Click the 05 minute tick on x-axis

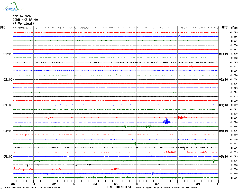pos(116,184)
